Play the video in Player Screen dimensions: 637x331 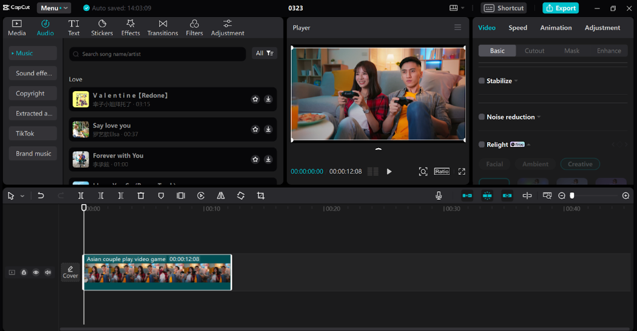tap(389, 172)
